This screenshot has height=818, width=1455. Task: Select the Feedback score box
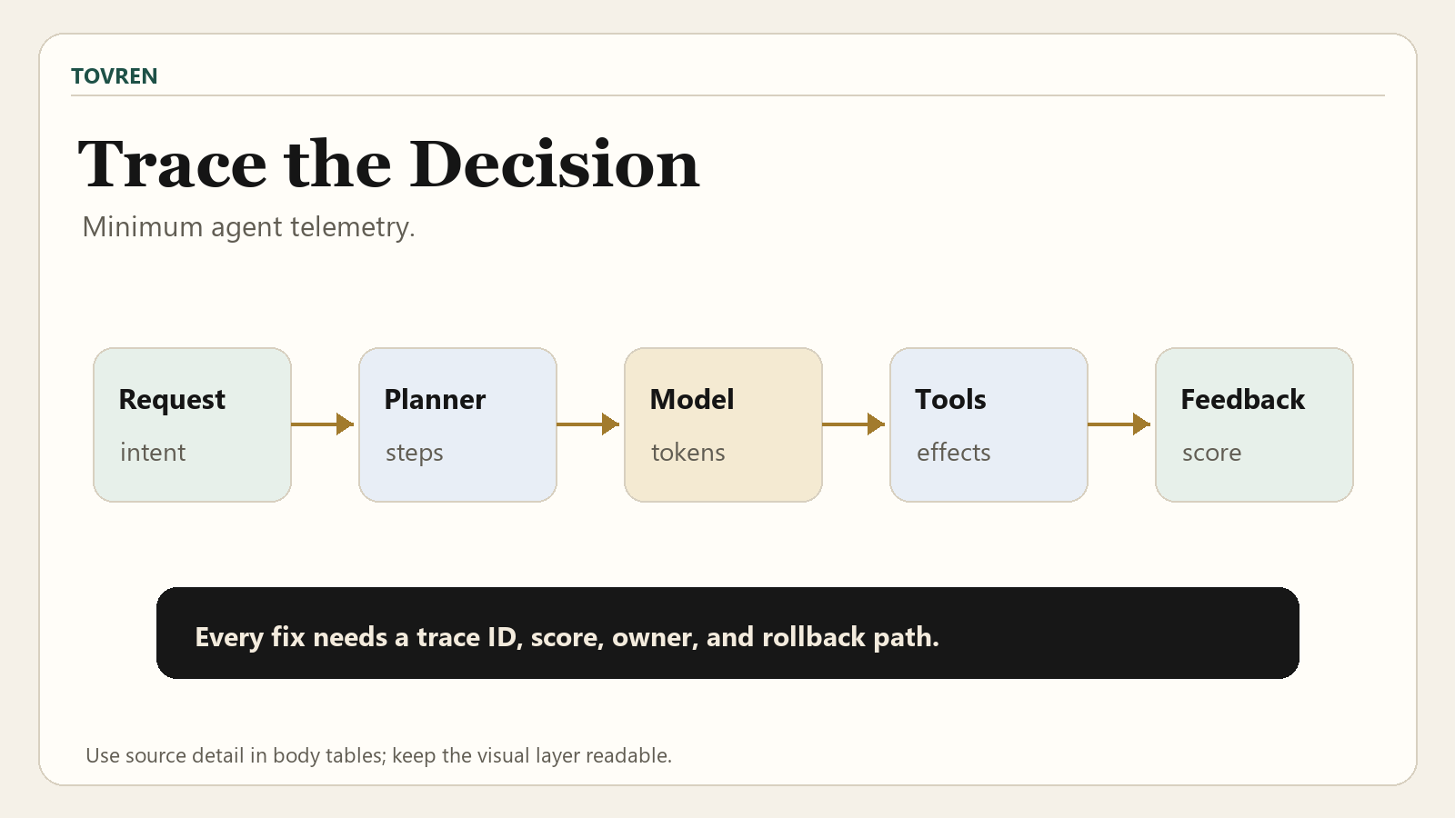click(x=1254, y=424)
